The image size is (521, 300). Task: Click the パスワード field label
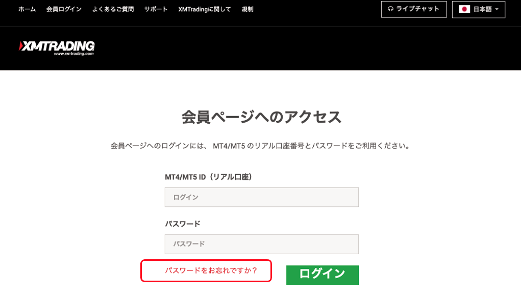point(182,224)
